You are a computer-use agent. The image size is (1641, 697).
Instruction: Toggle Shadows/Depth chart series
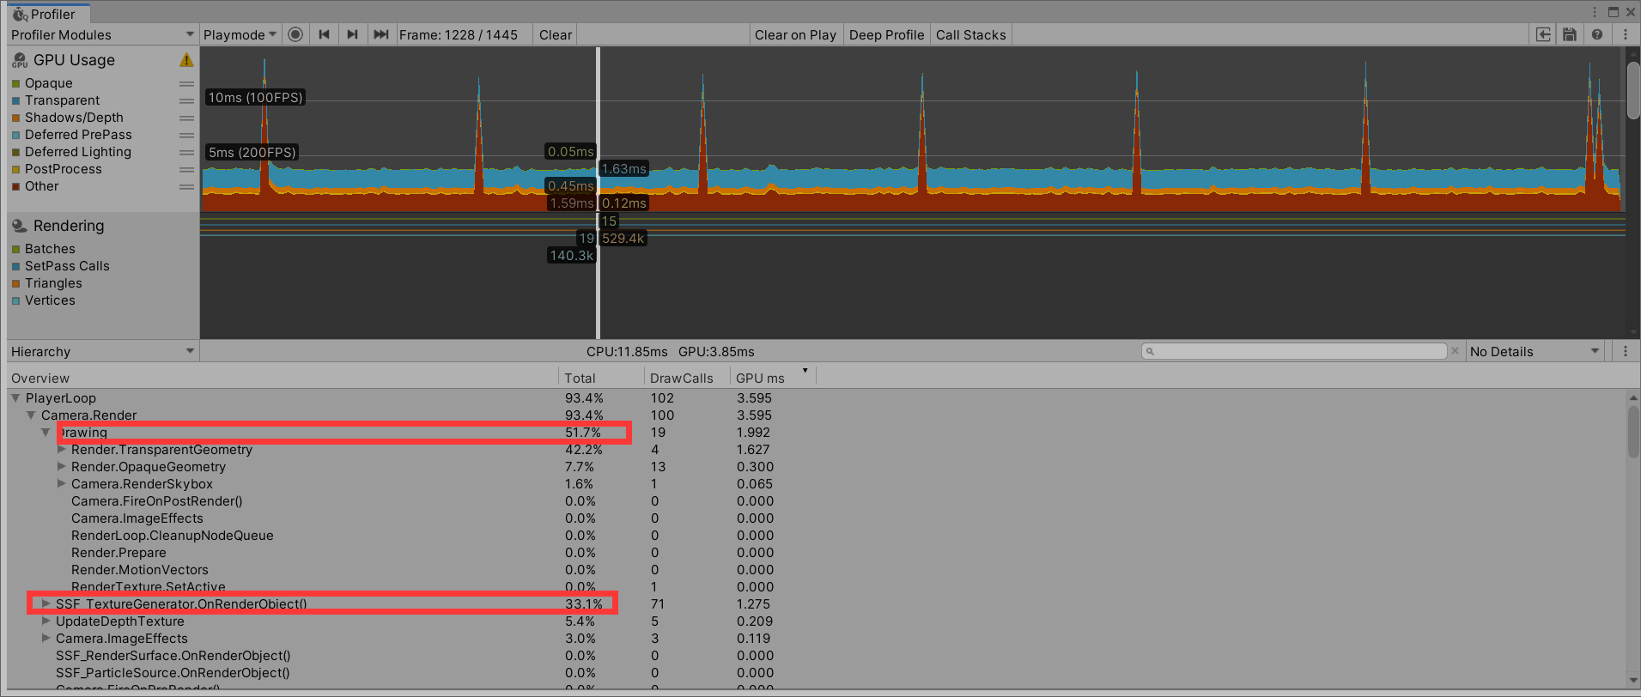pos(16,118)
